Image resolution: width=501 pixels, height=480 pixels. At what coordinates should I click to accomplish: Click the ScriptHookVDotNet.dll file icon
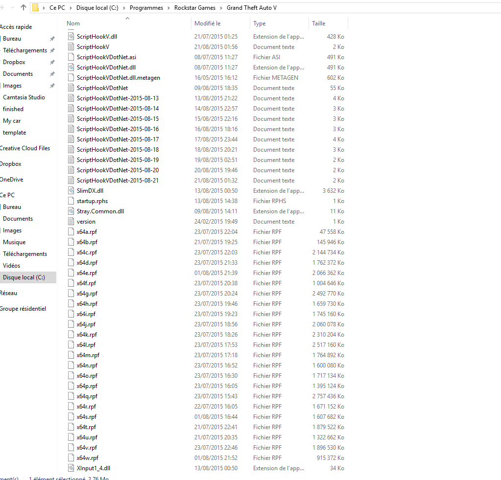(x=71, y=68)
